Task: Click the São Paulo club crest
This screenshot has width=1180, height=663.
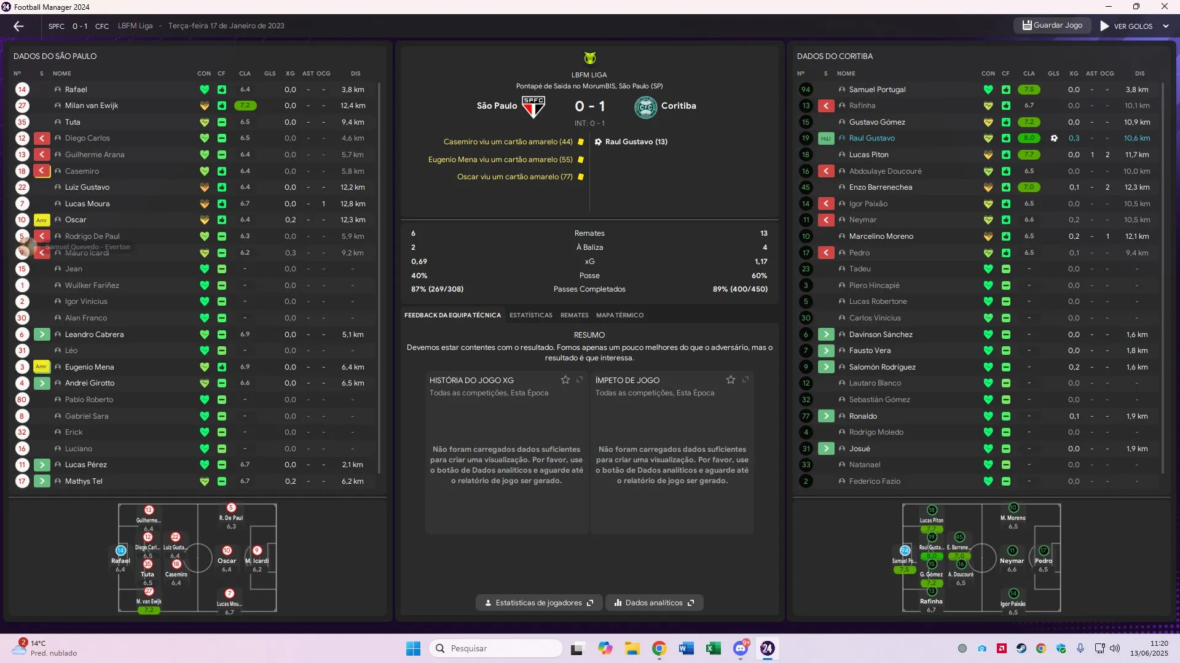Action: click(533, 106)
